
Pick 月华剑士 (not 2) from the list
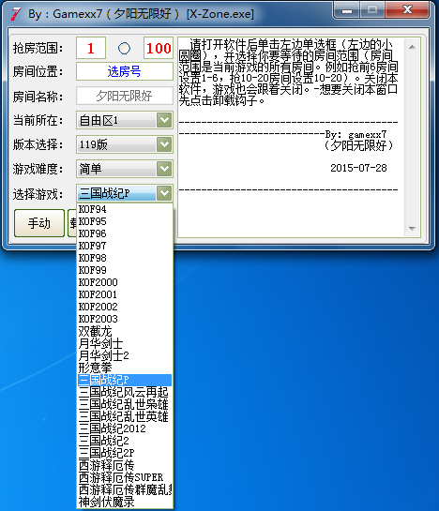[x=125, y=343]
